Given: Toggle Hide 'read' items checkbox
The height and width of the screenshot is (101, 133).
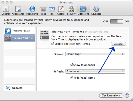Looking at the screenshot, I should pyautogui.click(x=72, y=78).
